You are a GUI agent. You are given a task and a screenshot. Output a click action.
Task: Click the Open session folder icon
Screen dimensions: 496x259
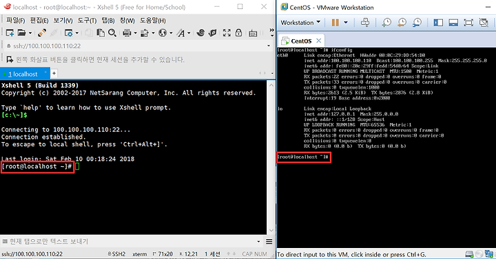pos(21,33)
